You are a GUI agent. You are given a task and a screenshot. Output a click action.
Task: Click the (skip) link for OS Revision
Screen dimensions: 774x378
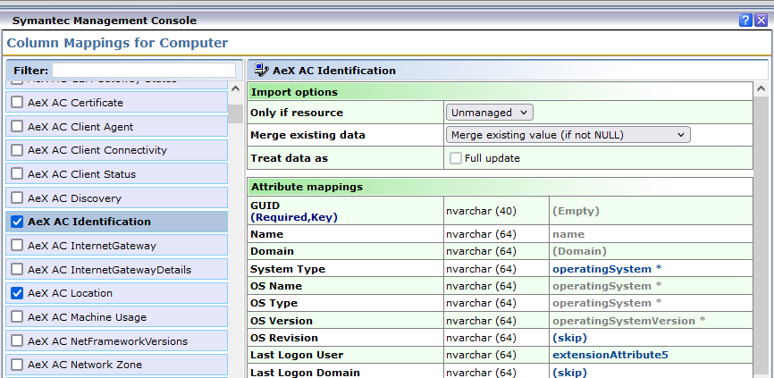[x=569, y=338]
